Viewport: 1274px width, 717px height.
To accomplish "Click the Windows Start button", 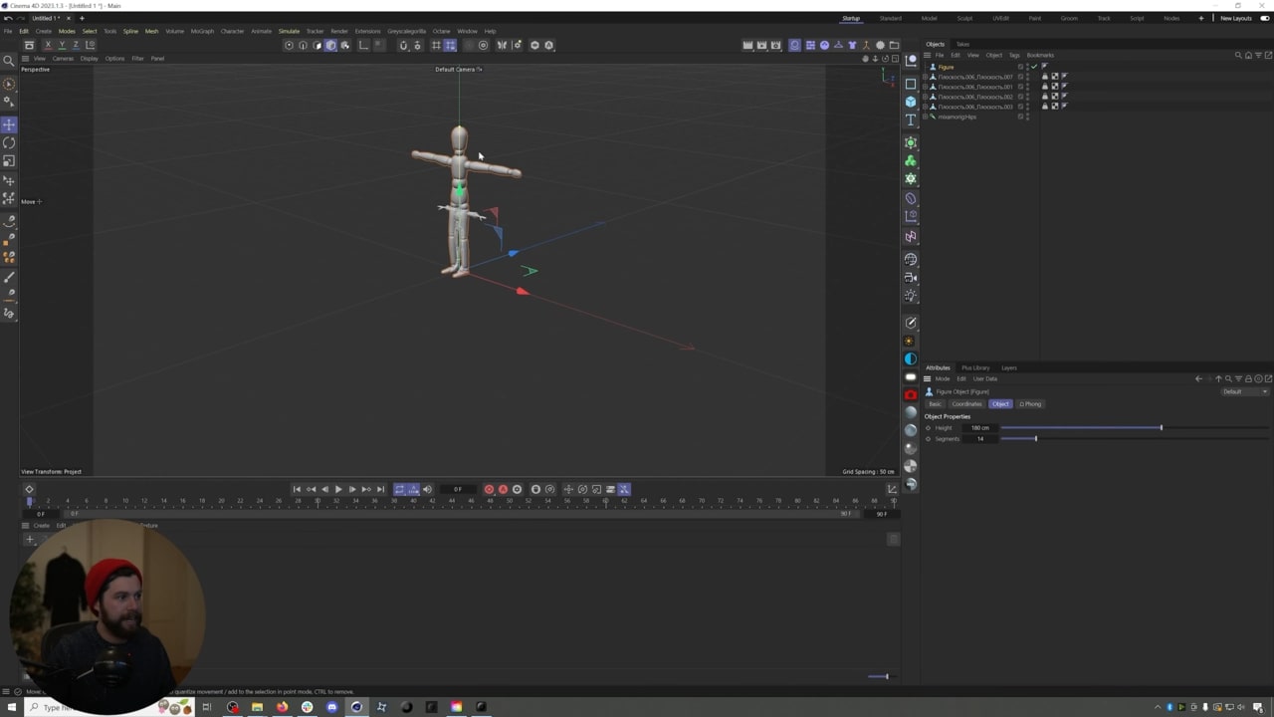I will [x=12, y=707].
